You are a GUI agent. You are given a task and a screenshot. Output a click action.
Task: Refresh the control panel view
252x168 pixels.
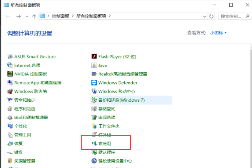click(x=211, y=16)
